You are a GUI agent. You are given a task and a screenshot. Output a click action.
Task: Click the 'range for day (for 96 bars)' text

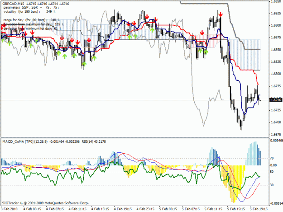coord(31,20)
